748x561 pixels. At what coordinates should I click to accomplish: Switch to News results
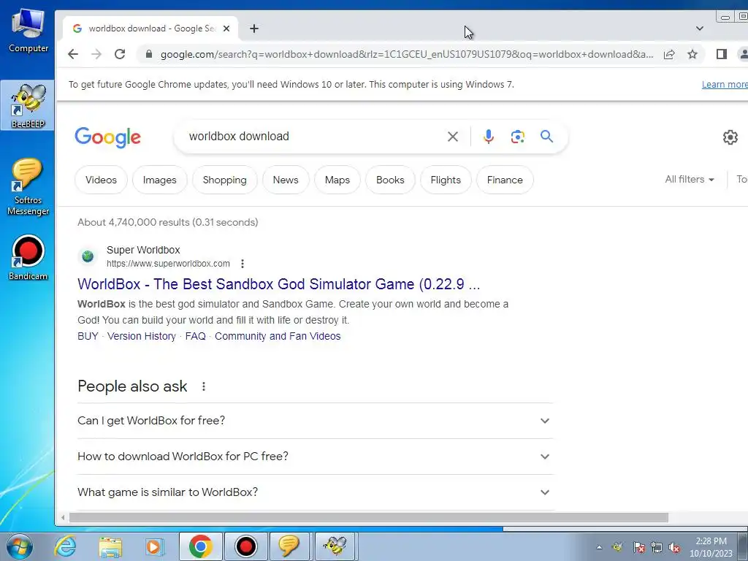pos(286,180)
